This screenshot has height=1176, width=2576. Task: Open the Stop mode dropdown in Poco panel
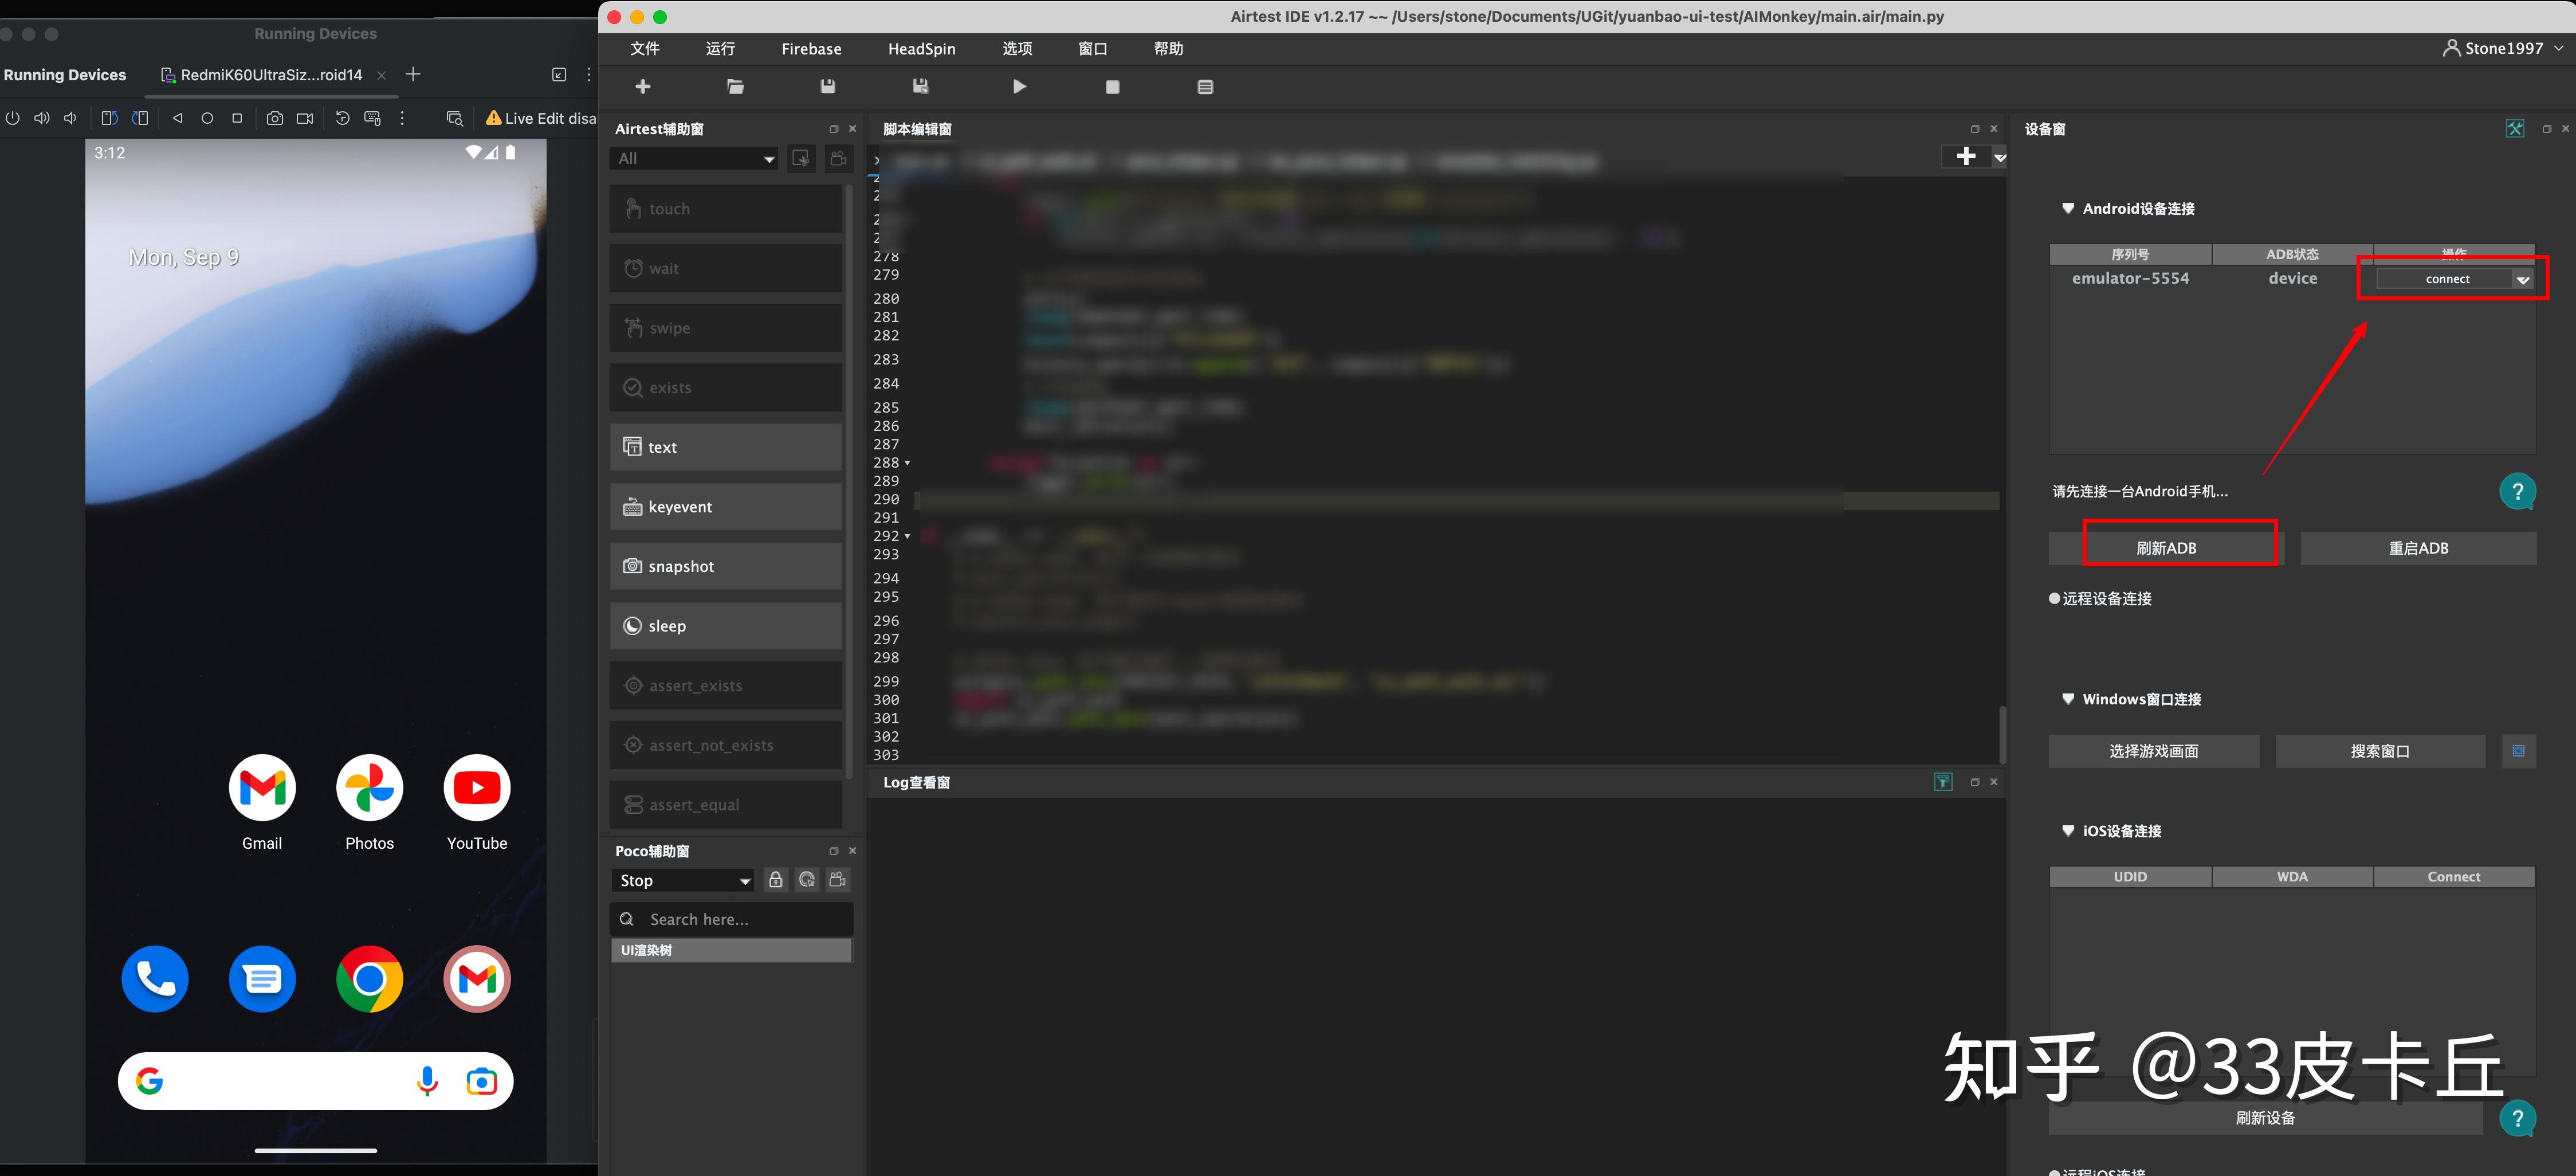click(x=683, y=880)
